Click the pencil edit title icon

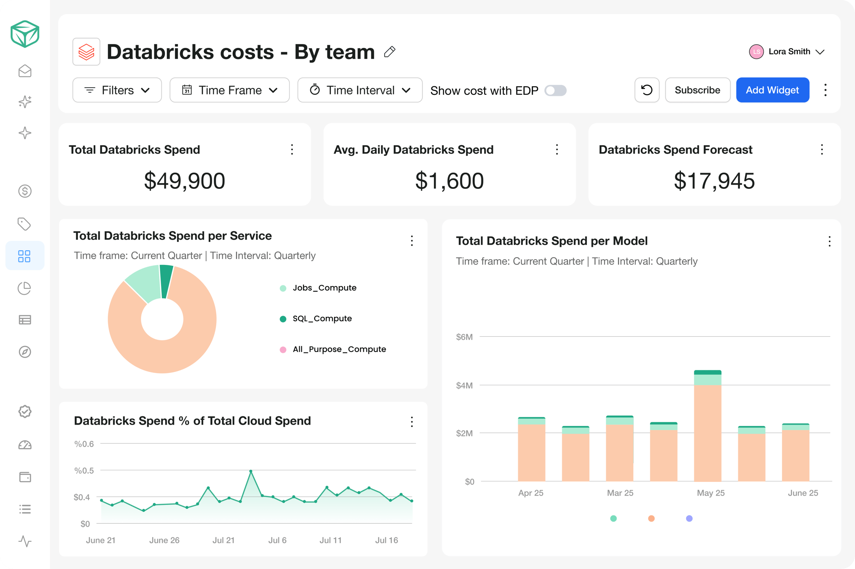[389, 52]
